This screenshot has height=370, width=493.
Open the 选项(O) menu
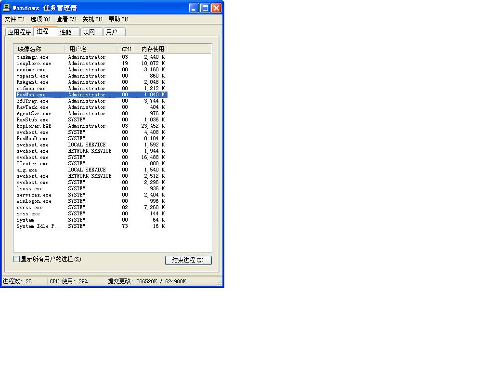tap(40, 19)
